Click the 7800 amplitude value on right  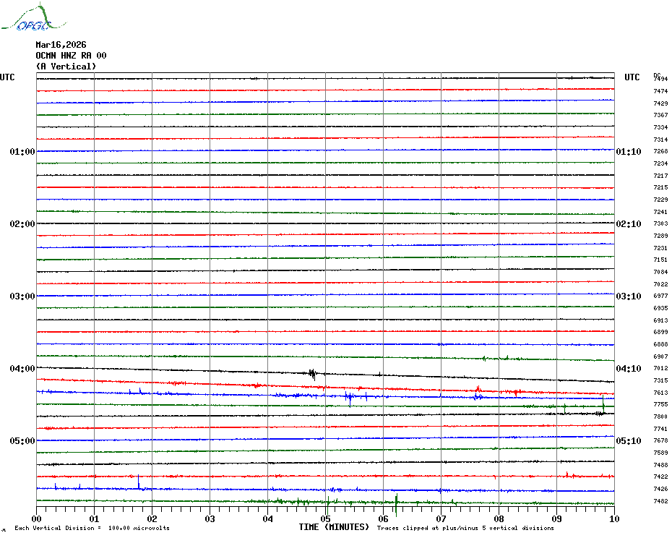tap(660, 417)
